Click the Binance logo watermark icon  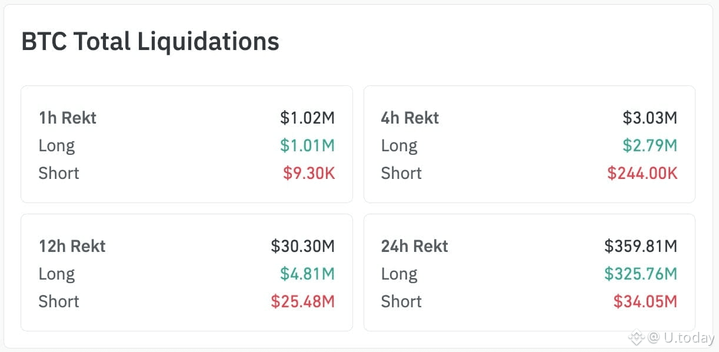[636, 338]
